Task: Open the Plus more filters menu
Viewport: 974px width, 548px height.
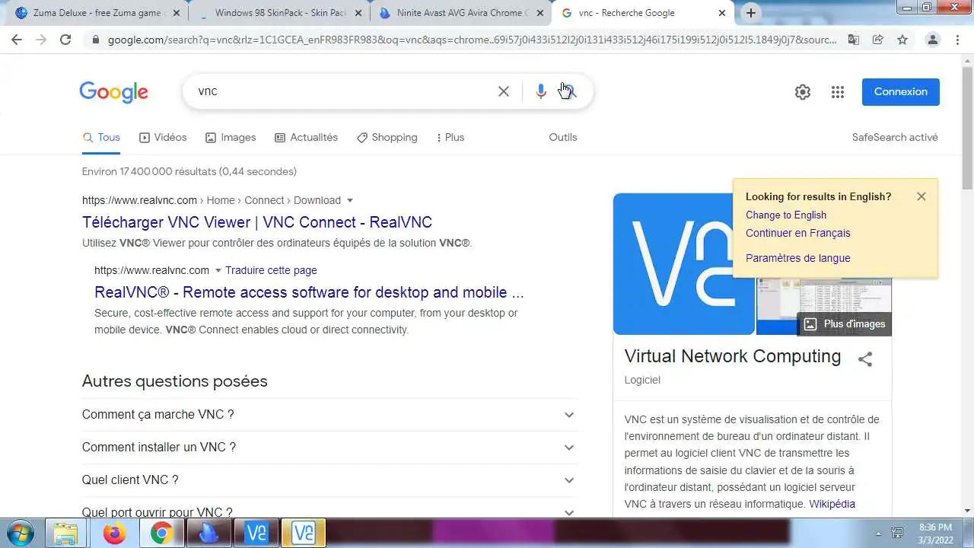Action: 450,137
